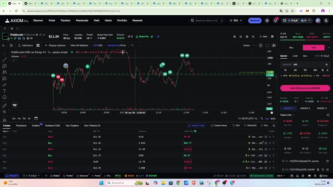
Task: Click Hide All Bubbles
Action: [x=79, y=45]
